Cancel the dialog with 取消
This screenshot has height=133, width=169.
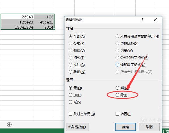pyautogui.click(x=149, y=127)
